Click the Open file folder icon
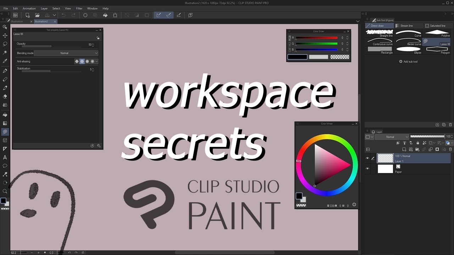Screen dimensions: 454x255 point(37,15)
